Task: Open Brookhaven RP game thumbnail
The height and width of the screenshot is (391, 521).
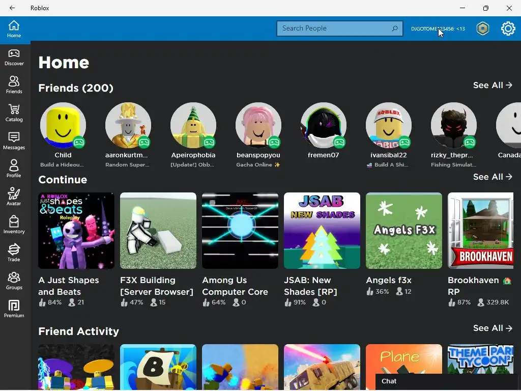Action: pos(480,231)
